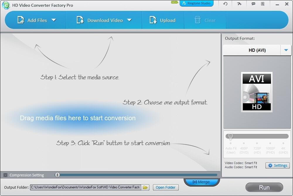The image size is (293, 196).
Task: Click the large AVI HD format thumbnail
Action: [257, 92]
